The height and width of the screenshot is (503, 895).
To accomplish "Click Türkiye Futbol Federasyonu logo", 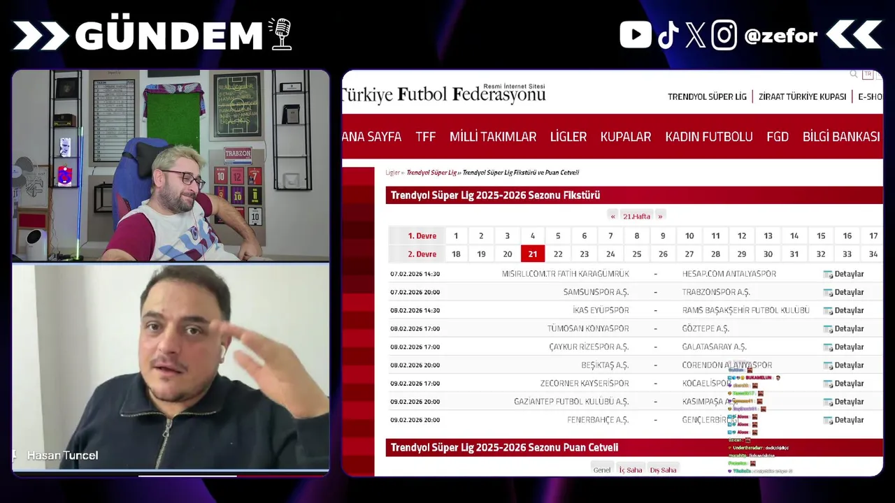I will coord(444,94).
